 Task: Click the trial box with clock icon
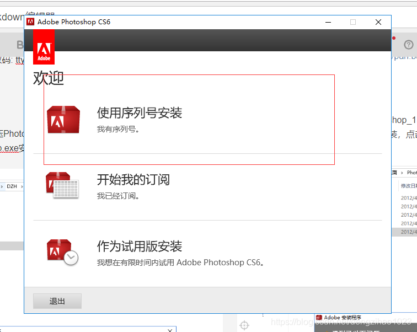point(62,252)
